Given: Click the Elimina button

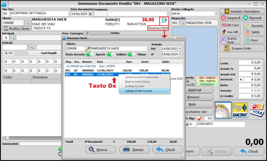Looking at the screenshot, I should pos(216,151).
